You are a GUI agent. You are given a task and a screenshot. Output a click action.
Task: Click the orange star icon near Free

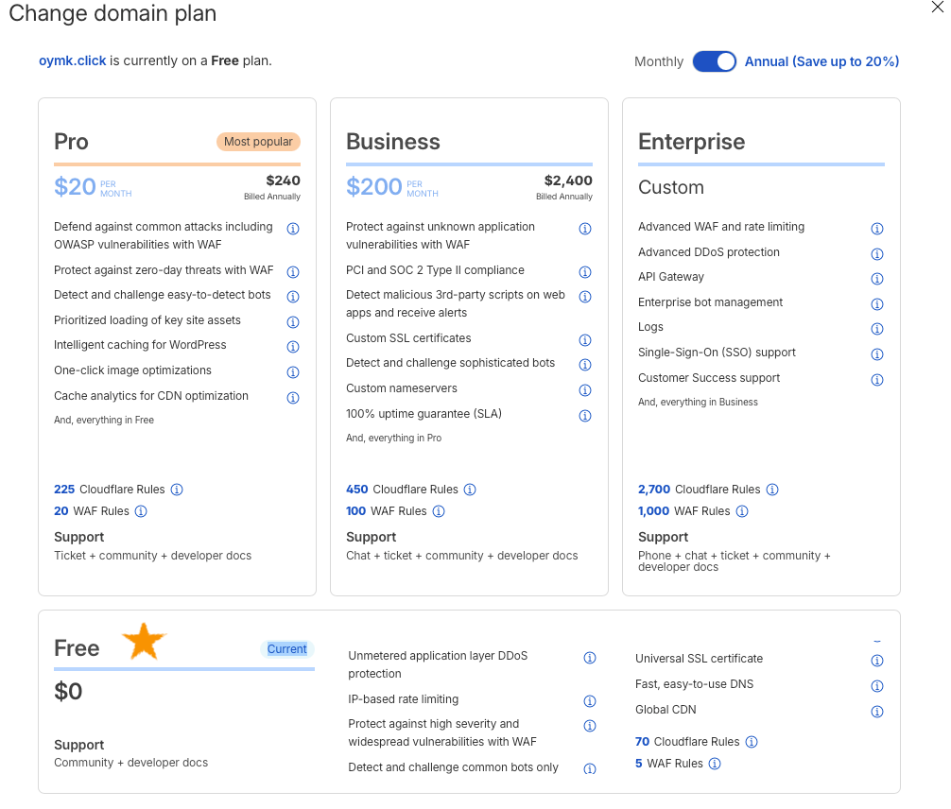click(144, 641)
